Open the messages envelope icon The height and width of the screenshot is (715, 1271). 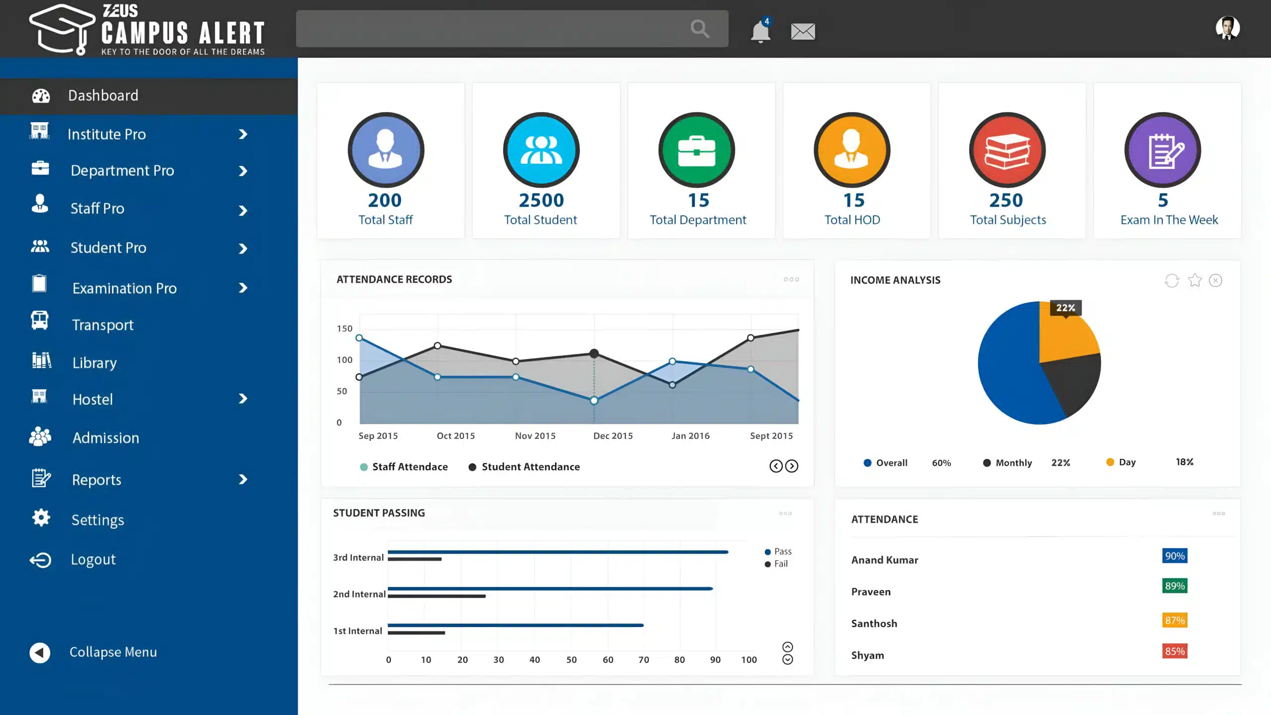[803, 31]
